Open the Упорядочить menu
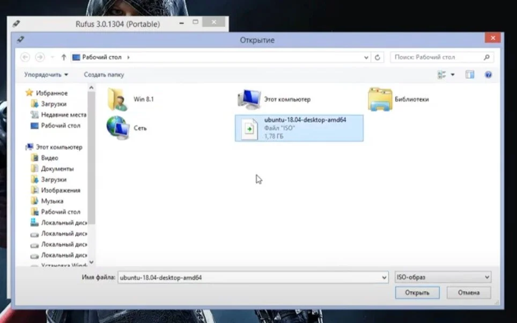517x323 pixels. (46, 75)
